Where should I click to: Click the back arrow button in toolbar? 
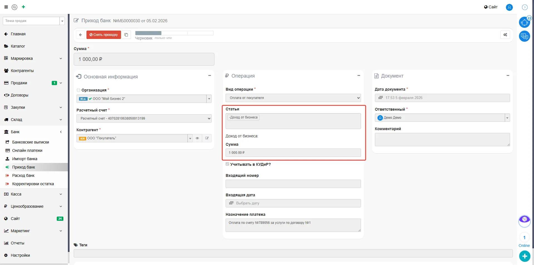click(80, 35)
